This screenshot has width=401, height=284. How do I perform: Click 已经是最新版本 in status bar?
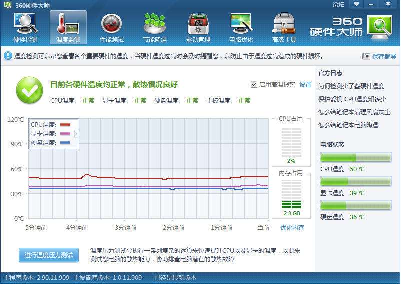[x=175, y=278]
